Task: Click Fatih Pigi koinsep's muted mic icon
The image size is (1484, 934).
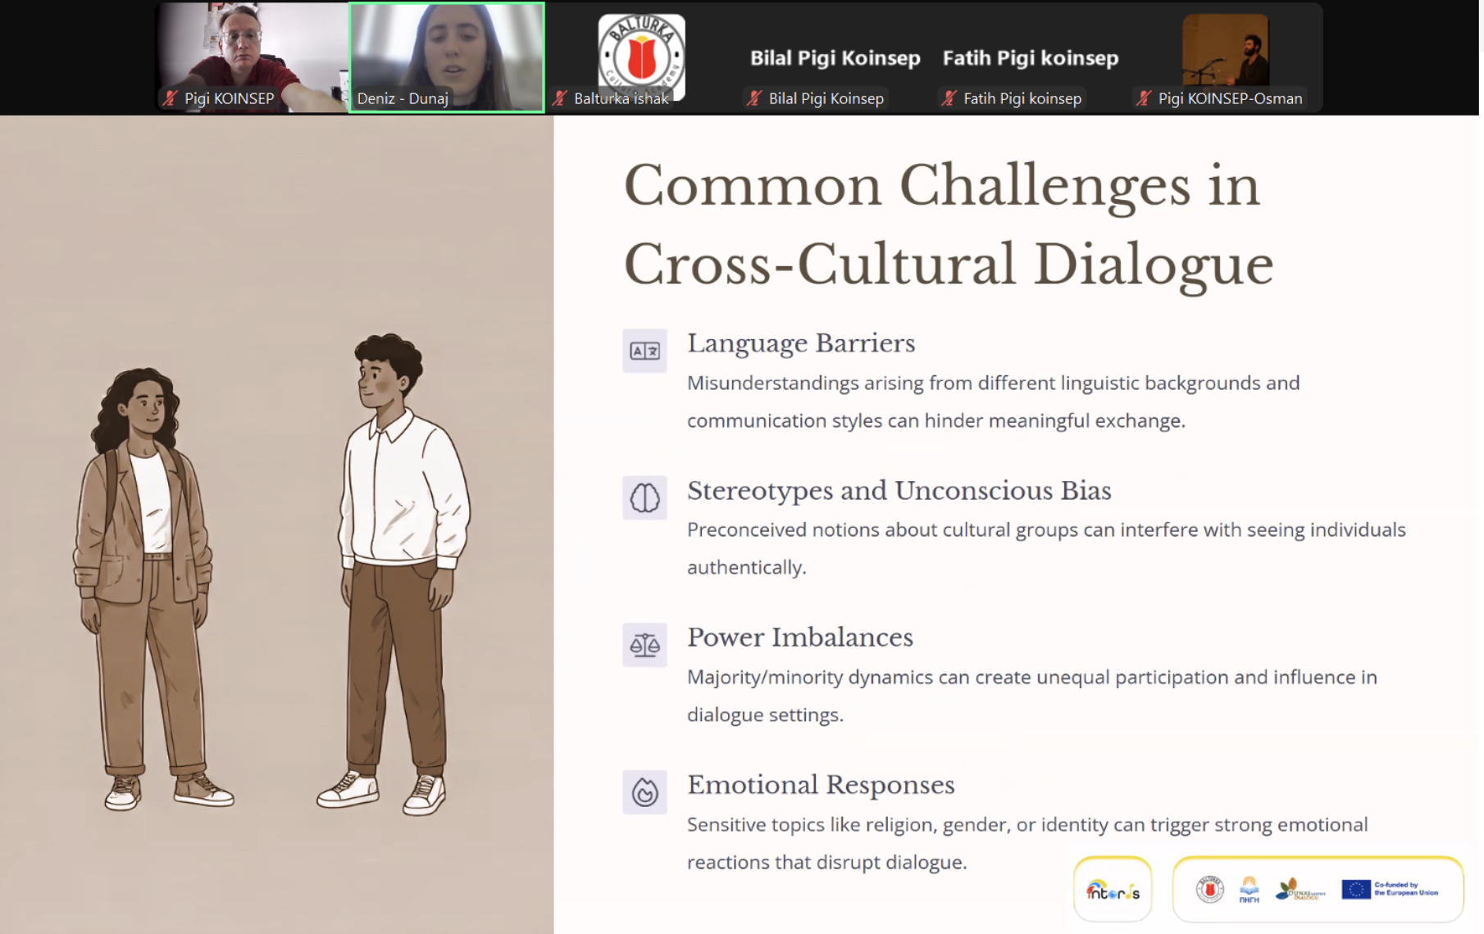Action: pyautogui.click(x=949, y=98)
